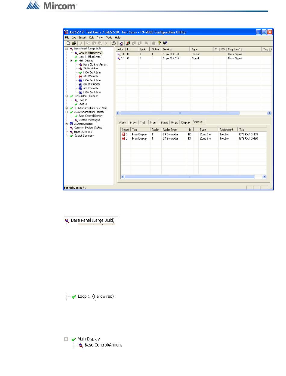Switch to the Display tab
This screenshot has height=376, width=286.
186,123
